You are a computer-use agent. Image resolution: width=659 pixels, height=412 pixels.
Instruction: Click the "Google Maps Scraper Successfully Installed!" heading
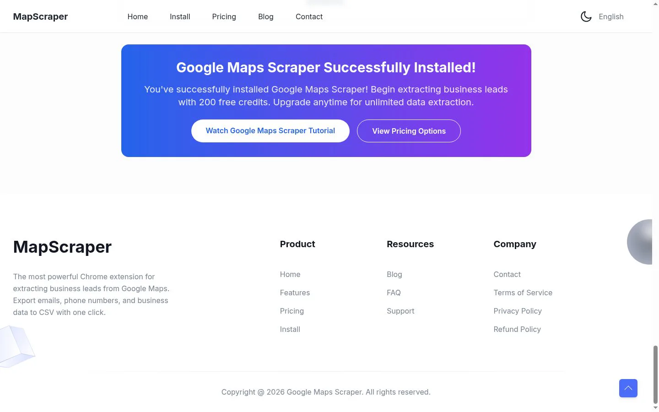pos(326,68)
